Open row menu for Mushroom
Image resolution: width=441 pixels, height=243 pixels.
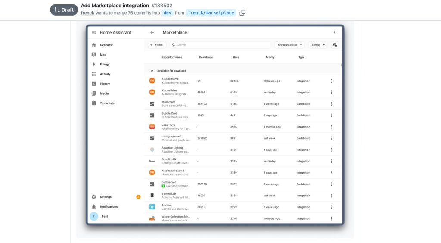331,104
